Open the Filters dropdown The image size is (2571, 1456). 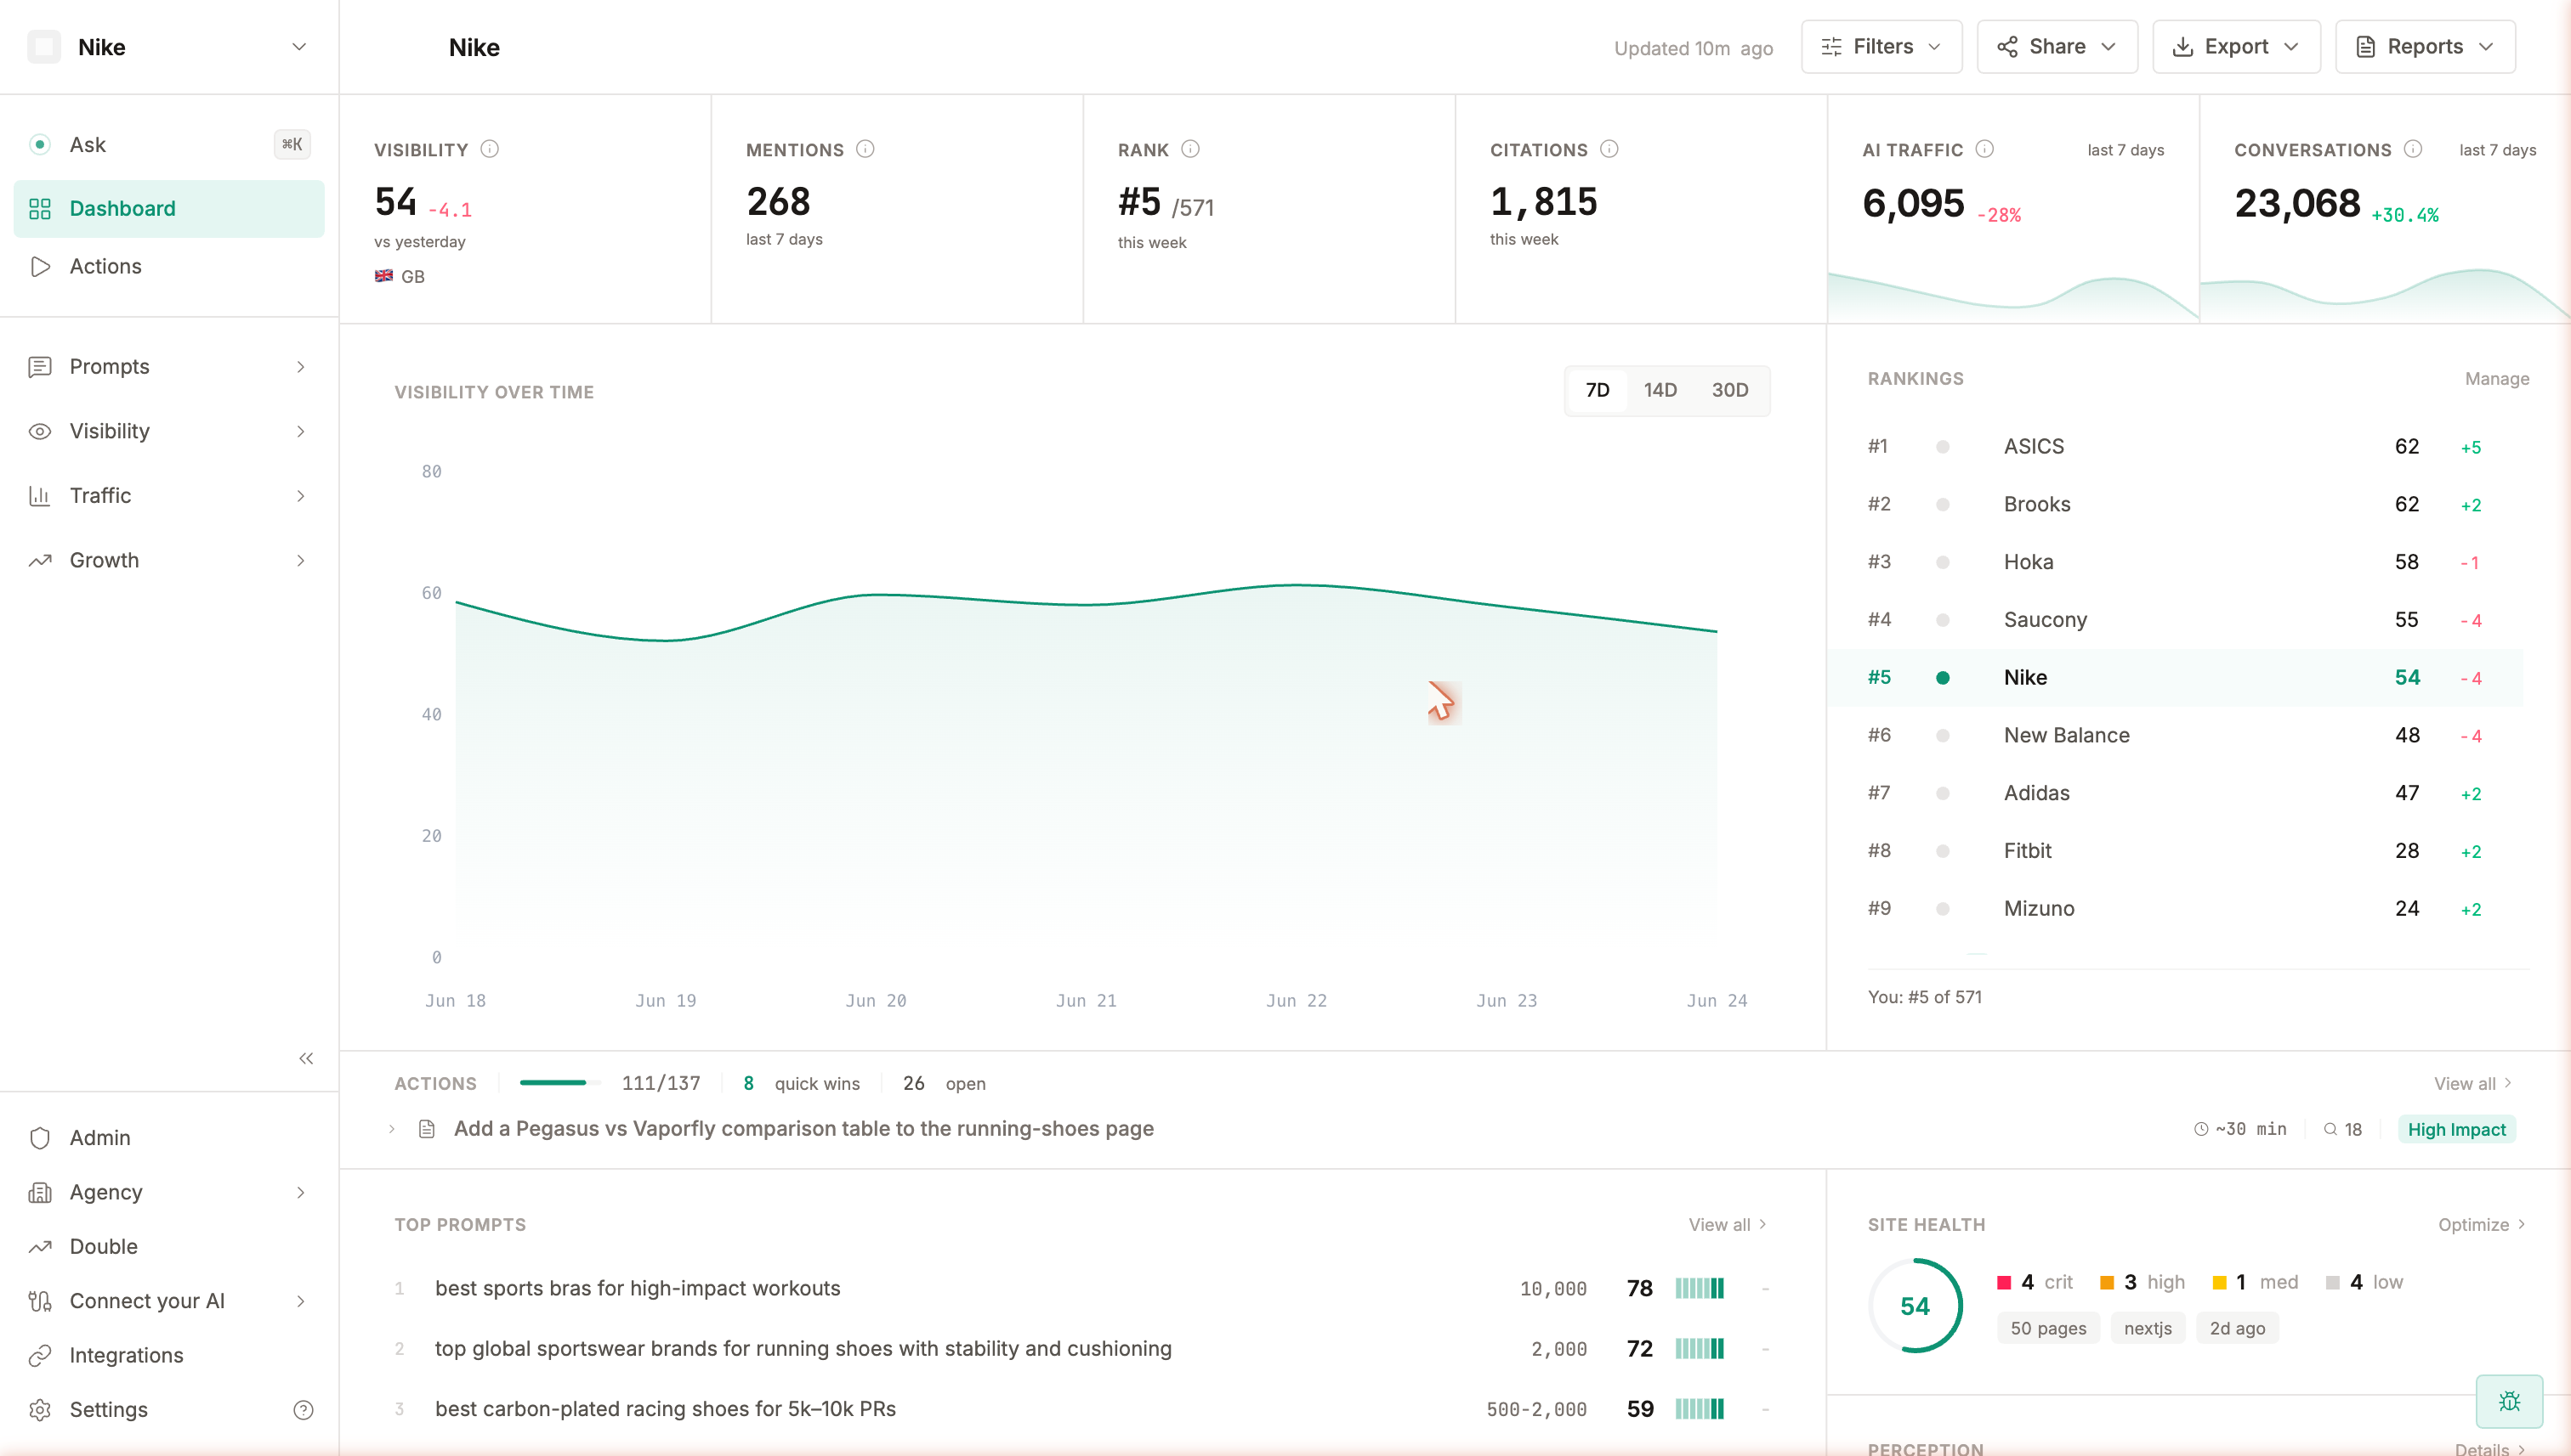tap(1881, 47)
